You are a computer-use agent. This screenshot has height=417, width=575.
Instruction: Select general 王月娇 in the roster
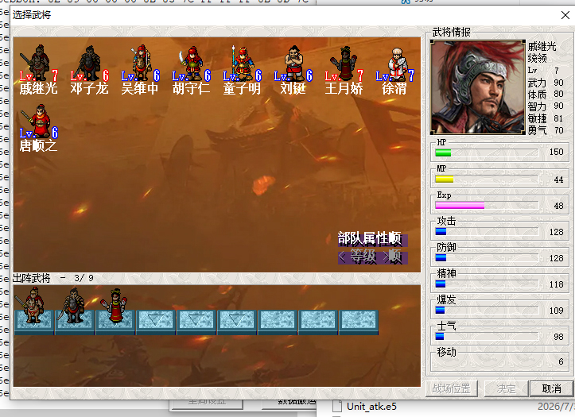click(344, 70)
